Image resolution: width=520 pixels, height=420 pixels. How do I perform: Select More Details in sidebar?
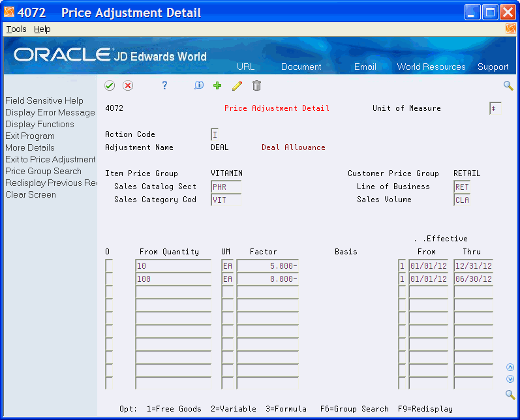[30, 147]
